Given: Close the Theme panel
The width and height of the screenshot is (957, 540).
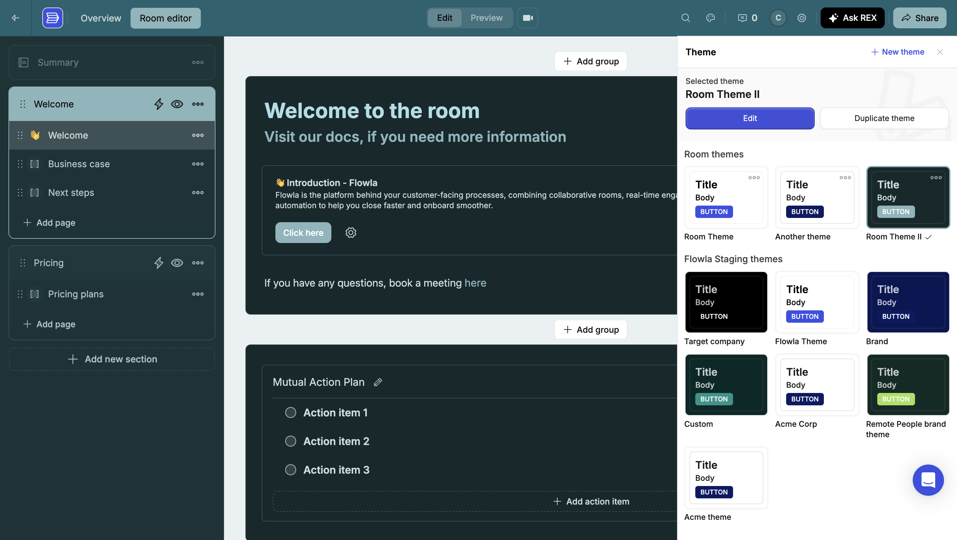Looking at the screenshot, I should click(940, 52).
